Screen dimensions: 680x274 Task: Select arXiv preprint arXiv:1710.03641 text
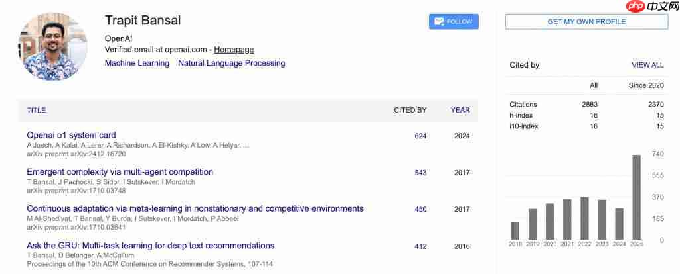76,227
